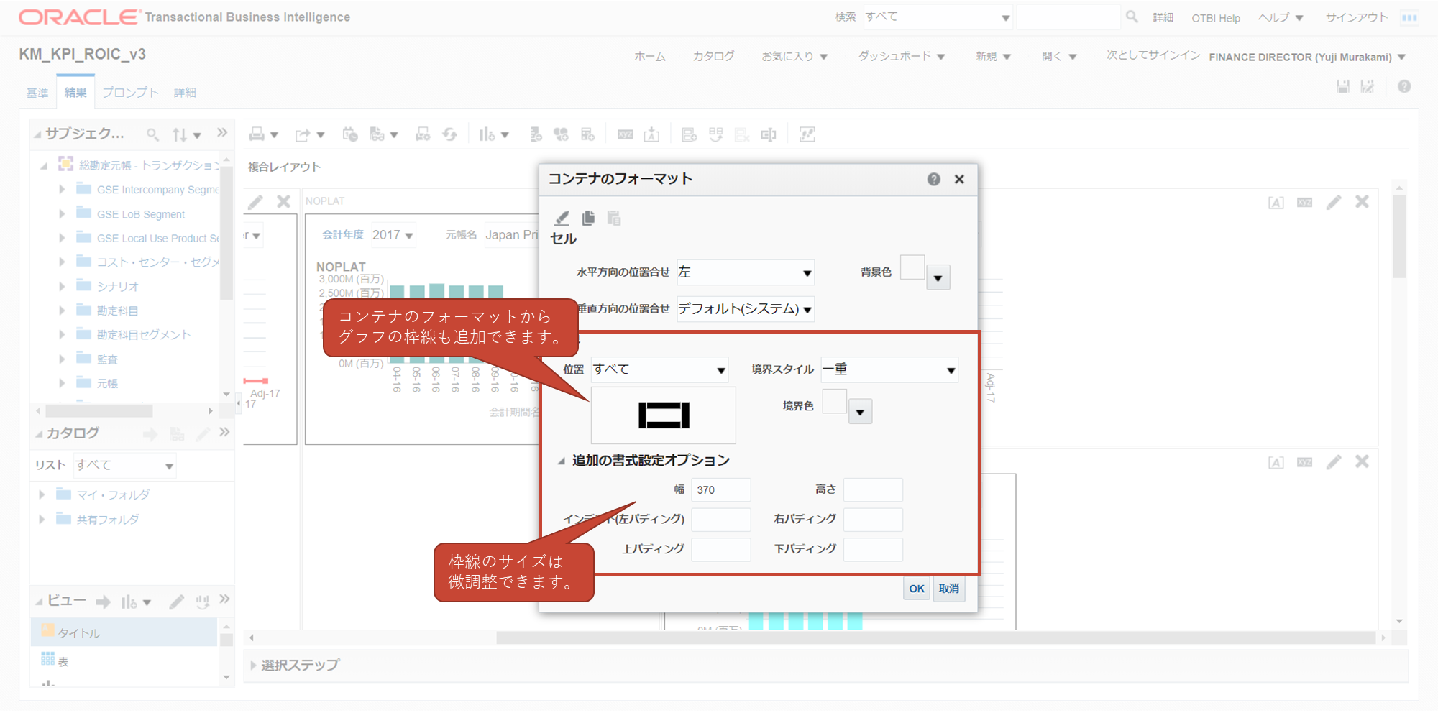Open the vertical alignment dropdown
The image size is (1438, 713).
[x=746, y=309]
